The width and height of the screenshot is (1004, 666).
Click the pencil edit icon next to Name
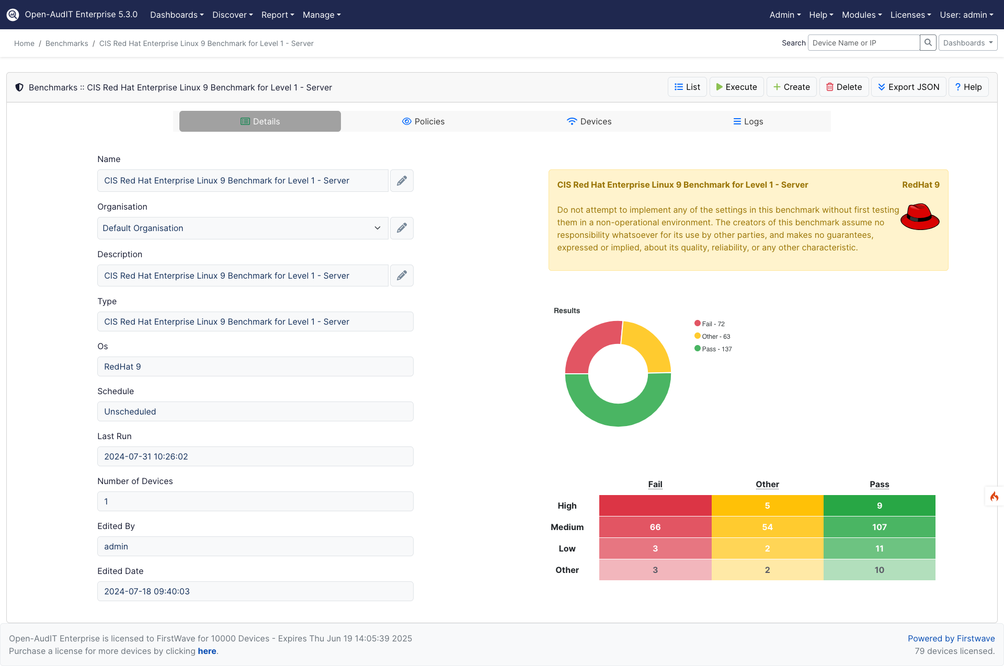(x=402, y=180)
